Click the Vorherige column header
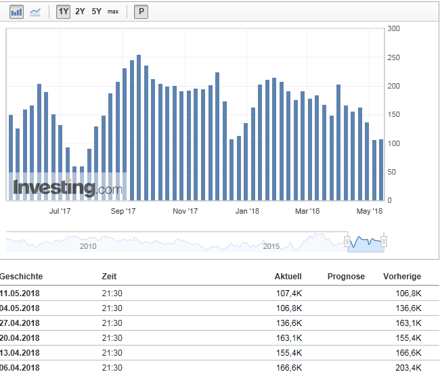This screenshot has width=440, height=376. coord(402,277)
